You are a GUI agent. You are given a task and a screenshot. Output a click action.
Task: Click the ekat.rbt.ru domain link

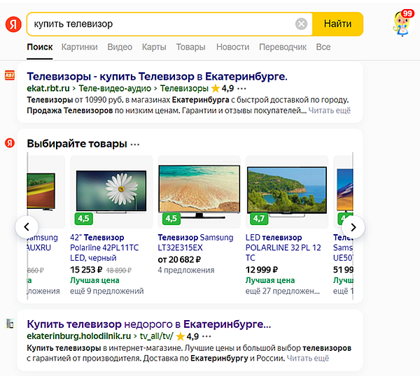click(x=48, y=88)
